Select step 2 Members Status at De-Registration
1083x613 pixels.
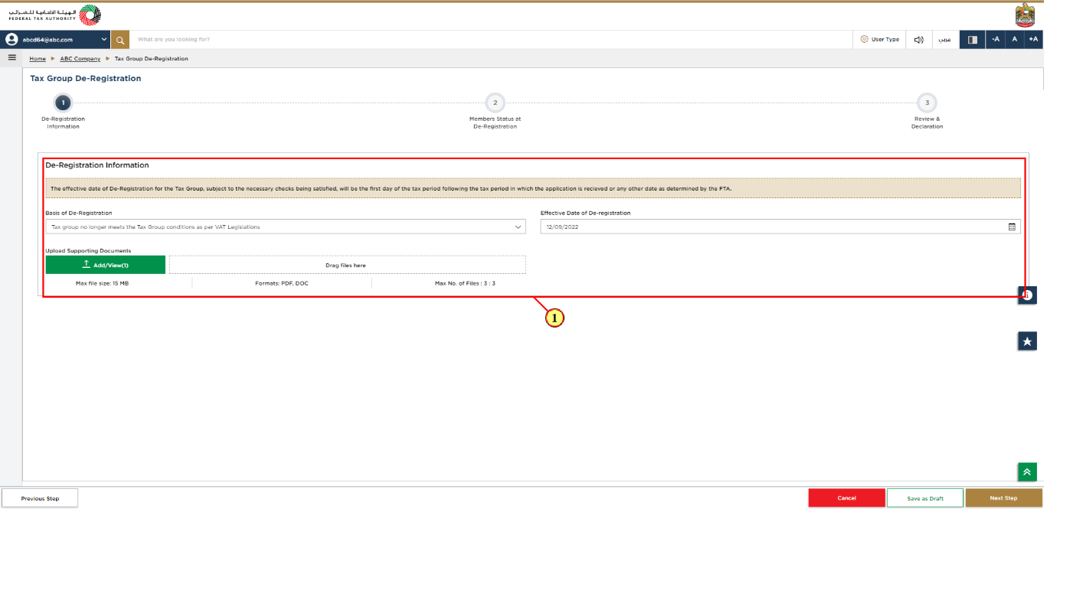pyautogui.click(x=495, y=103)
